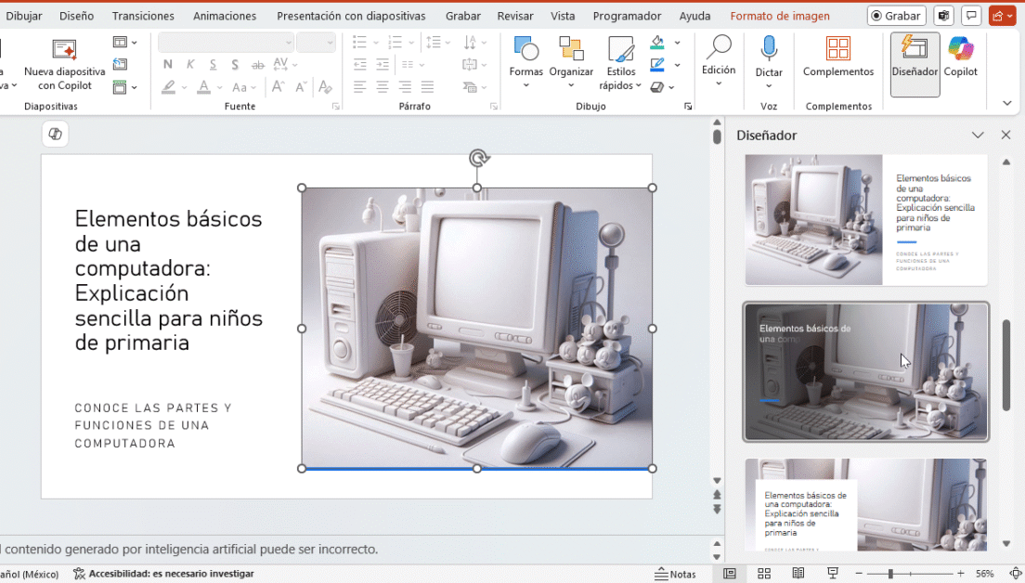Image resolution: width=1025 pixels, height=583 pixels.
Task: Toggle normal view in status bar
Action: [x=730, y=574]
